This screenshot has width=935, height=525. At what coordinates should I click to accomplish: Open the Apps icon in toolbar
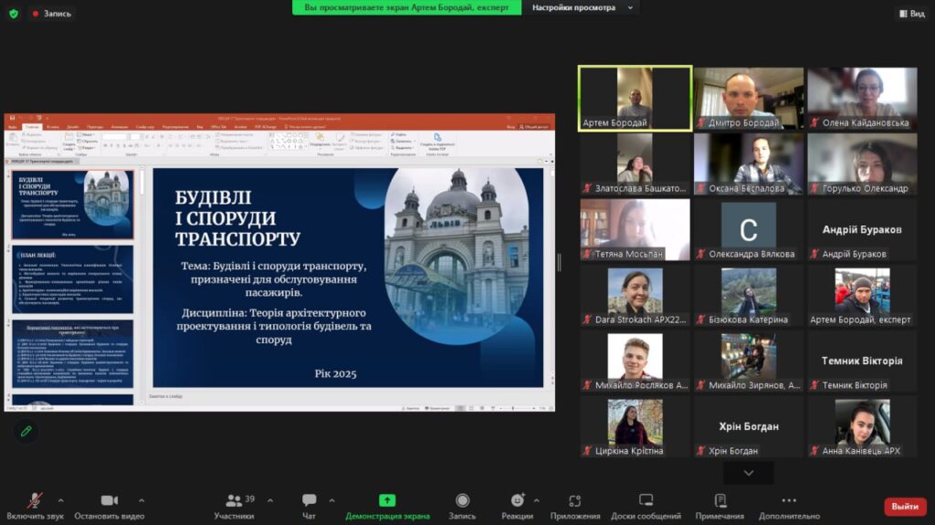[x=574, y=501]
